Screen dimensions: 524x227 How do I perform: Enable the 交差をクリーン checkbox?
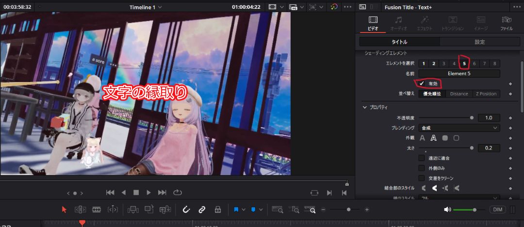click(422, 178)
